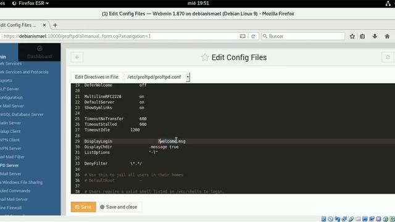Click the TimeoutNoTransfer directive on line 25
The width and height of the screenshot is (395, 222).
pos(104,118)
